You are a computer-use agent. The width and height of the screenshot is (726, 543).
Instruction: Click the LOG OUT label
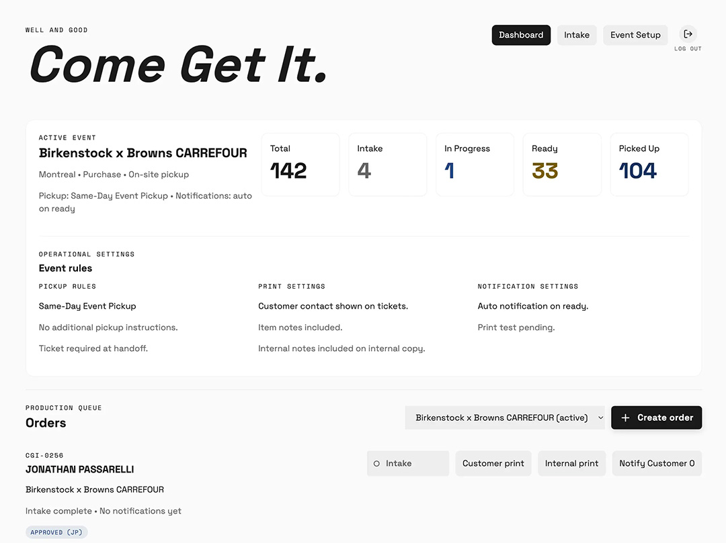(688, 48)
